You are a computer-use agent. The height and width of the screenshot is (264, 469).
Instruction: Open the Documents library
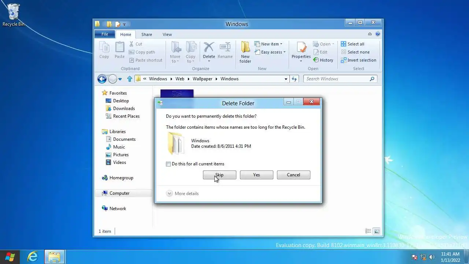(x=121, y=139)
